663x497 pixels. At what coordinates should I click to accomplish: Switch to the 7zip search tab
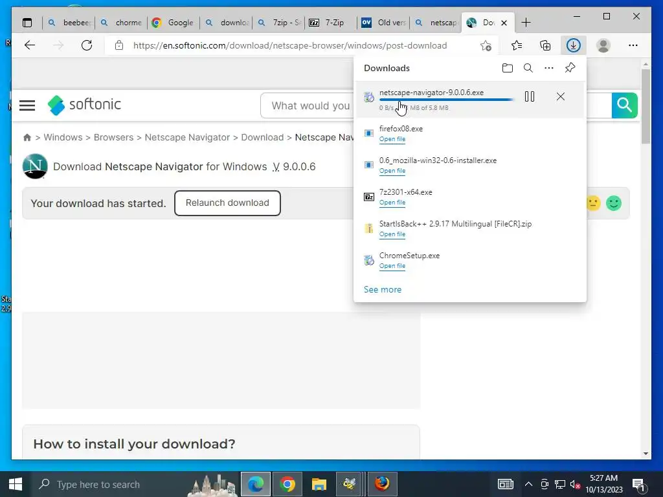(x=278, y=23)
